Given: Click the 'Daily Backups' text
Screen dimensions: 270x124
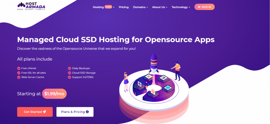Looking at the screenshot, I should [x=81, y=68].
